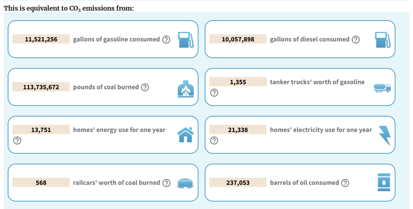413x209 pixels.
Task: Click help icon under homes' electricity use
Action: [x=214, y=140]
